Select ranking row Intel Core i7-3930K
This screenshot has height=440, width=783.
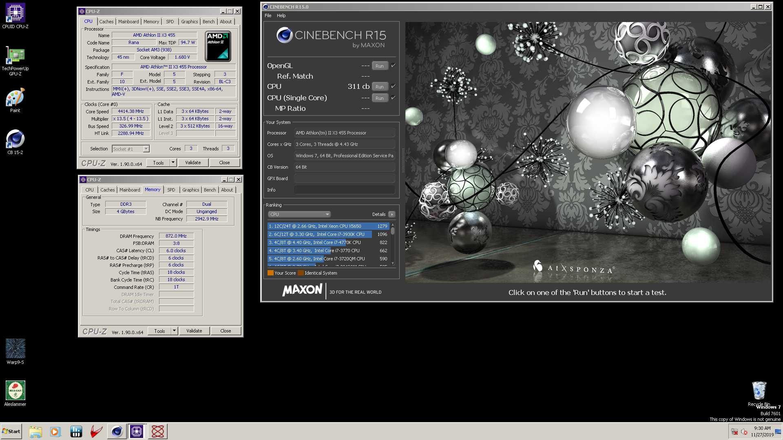point(328,234)
